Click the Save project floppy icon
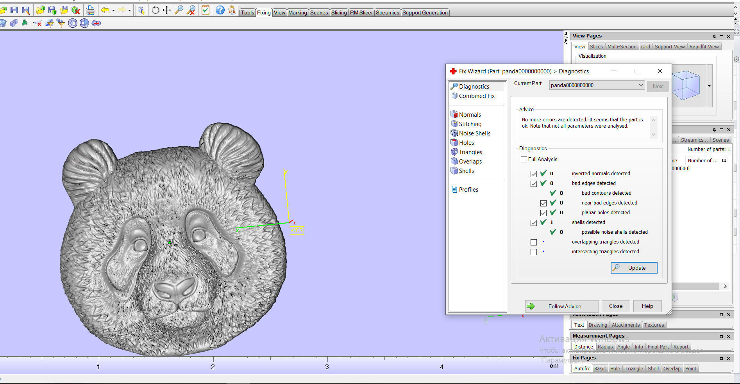This screenshot has height=384, width=740. coord(14,10)
